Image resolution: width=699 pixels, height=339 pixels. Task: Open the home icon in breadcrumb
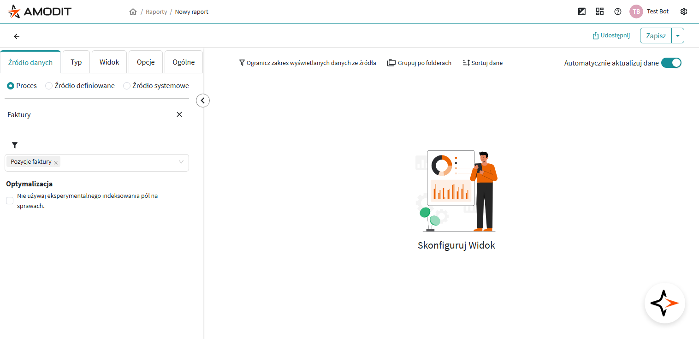pyautogui.click(x=133, y=12)
